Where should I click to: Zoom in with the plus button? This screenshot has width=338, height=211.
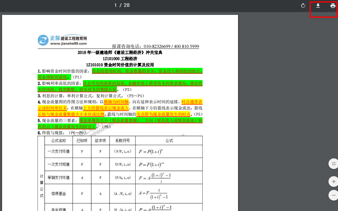pyautogui.click(x=334, y=182)
